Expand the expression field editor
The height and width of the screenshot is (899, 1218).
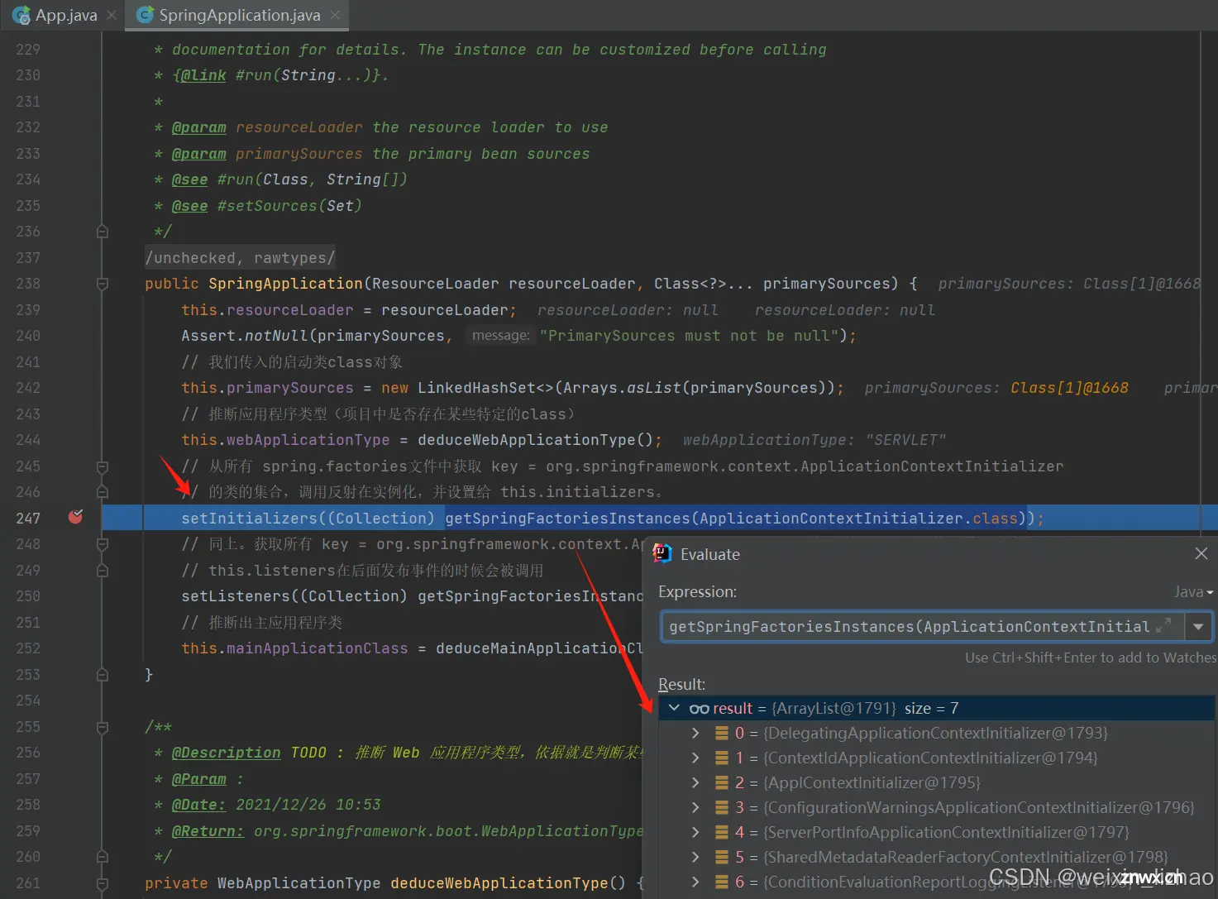[x=1163, y=626]
